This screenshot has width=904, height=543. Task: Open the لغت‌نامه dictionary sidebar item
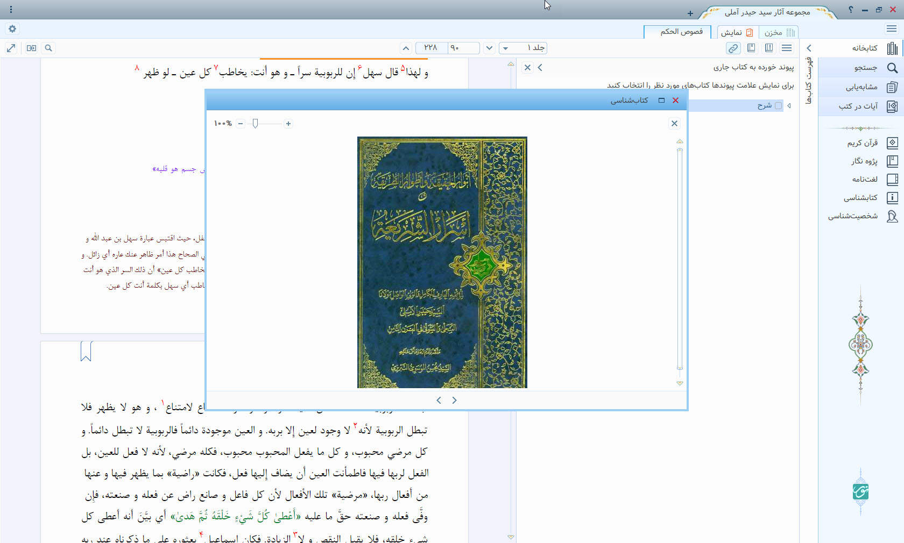tap(874, 180)
